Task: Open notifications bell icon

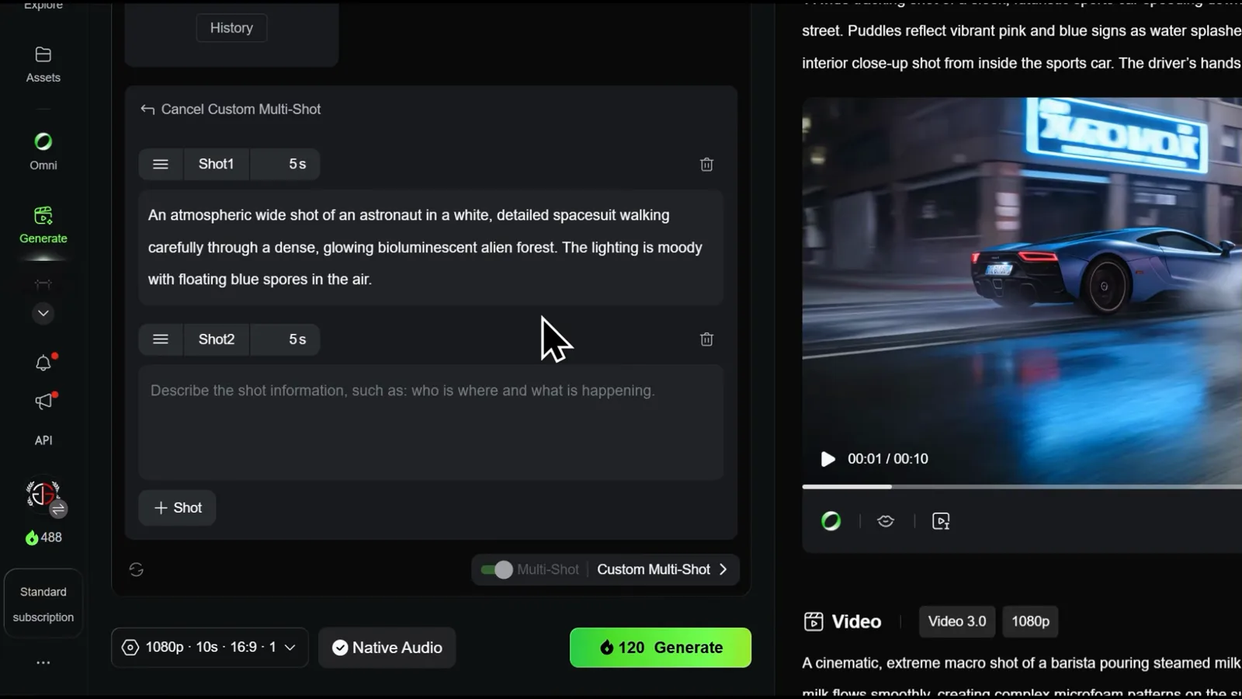Action: click(43, 363)
